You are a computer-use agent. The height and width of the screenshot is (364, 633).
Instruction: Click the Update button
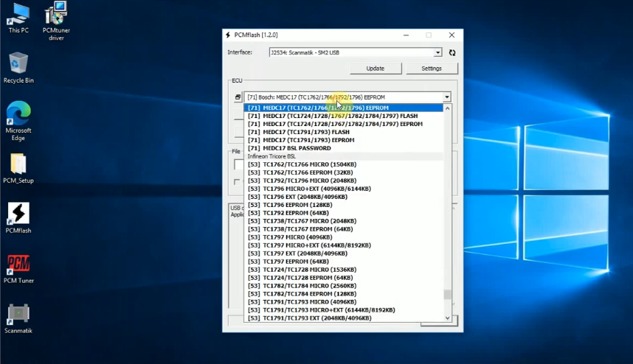(376, 69)
